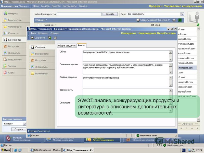Open the Справка menu in the main window

83,6
